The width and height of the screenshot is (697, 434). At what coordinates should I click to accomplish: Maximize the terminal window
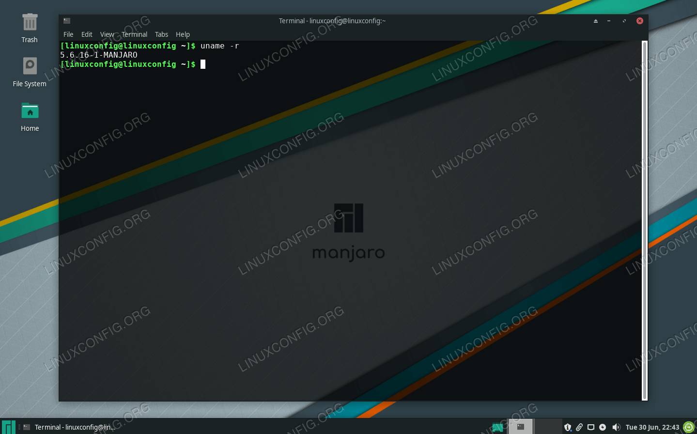624,21
